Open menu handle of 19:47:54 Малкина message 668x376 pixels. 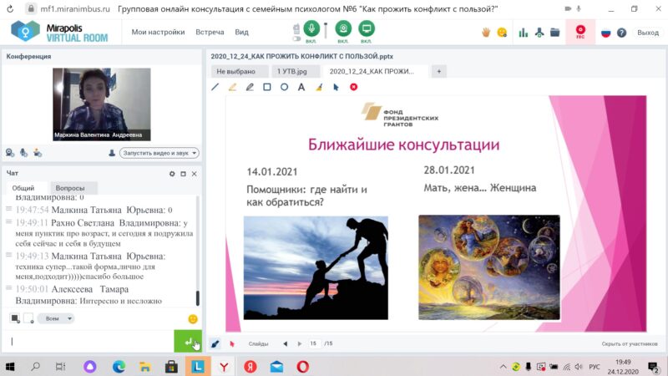point(8,208)
